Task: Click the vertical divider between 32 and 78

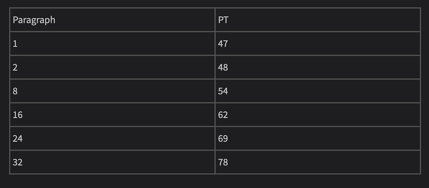Action: [x=215, y=162]
